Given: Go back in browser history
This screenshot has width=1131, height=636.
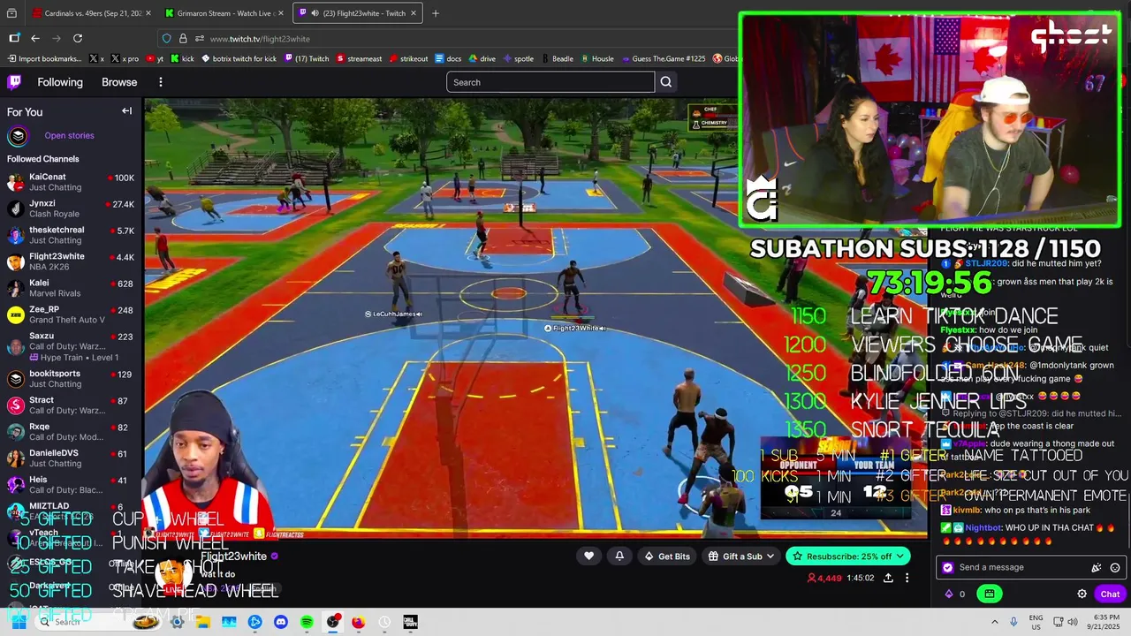Looking at the screenshot, I should pos(35,38).
